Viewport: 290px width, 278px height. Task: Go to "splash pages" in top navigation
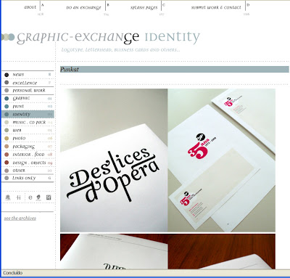click(144, 7)
